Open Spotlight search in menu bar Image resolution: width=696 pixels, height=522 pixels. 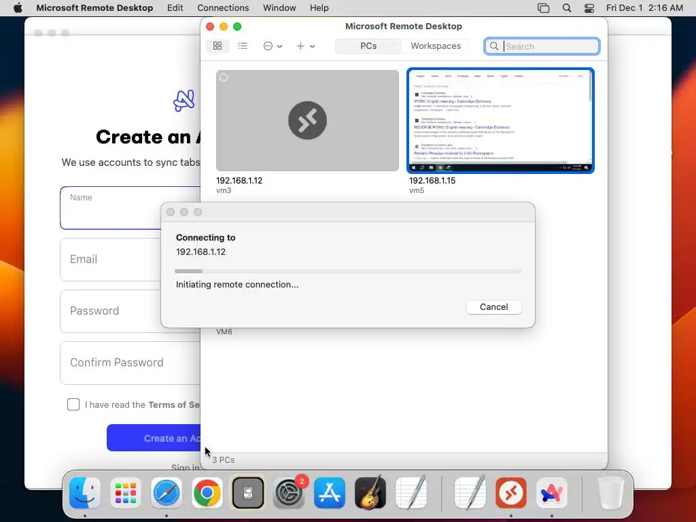[567, 8]
